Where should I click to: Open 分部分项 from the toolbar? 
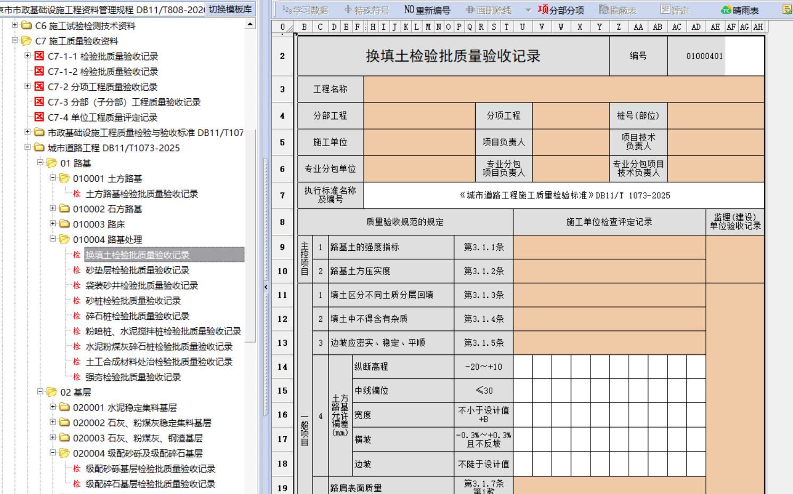pyautogui.click(x=560, y=10)
